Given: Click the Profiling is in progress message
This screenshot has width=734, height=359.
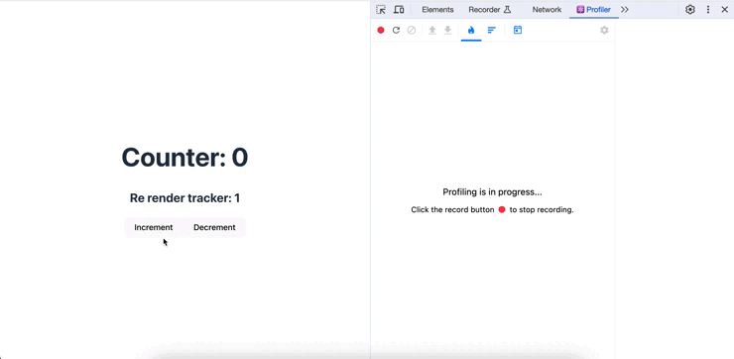Looking at the screenshot, I should coord(492,192).
